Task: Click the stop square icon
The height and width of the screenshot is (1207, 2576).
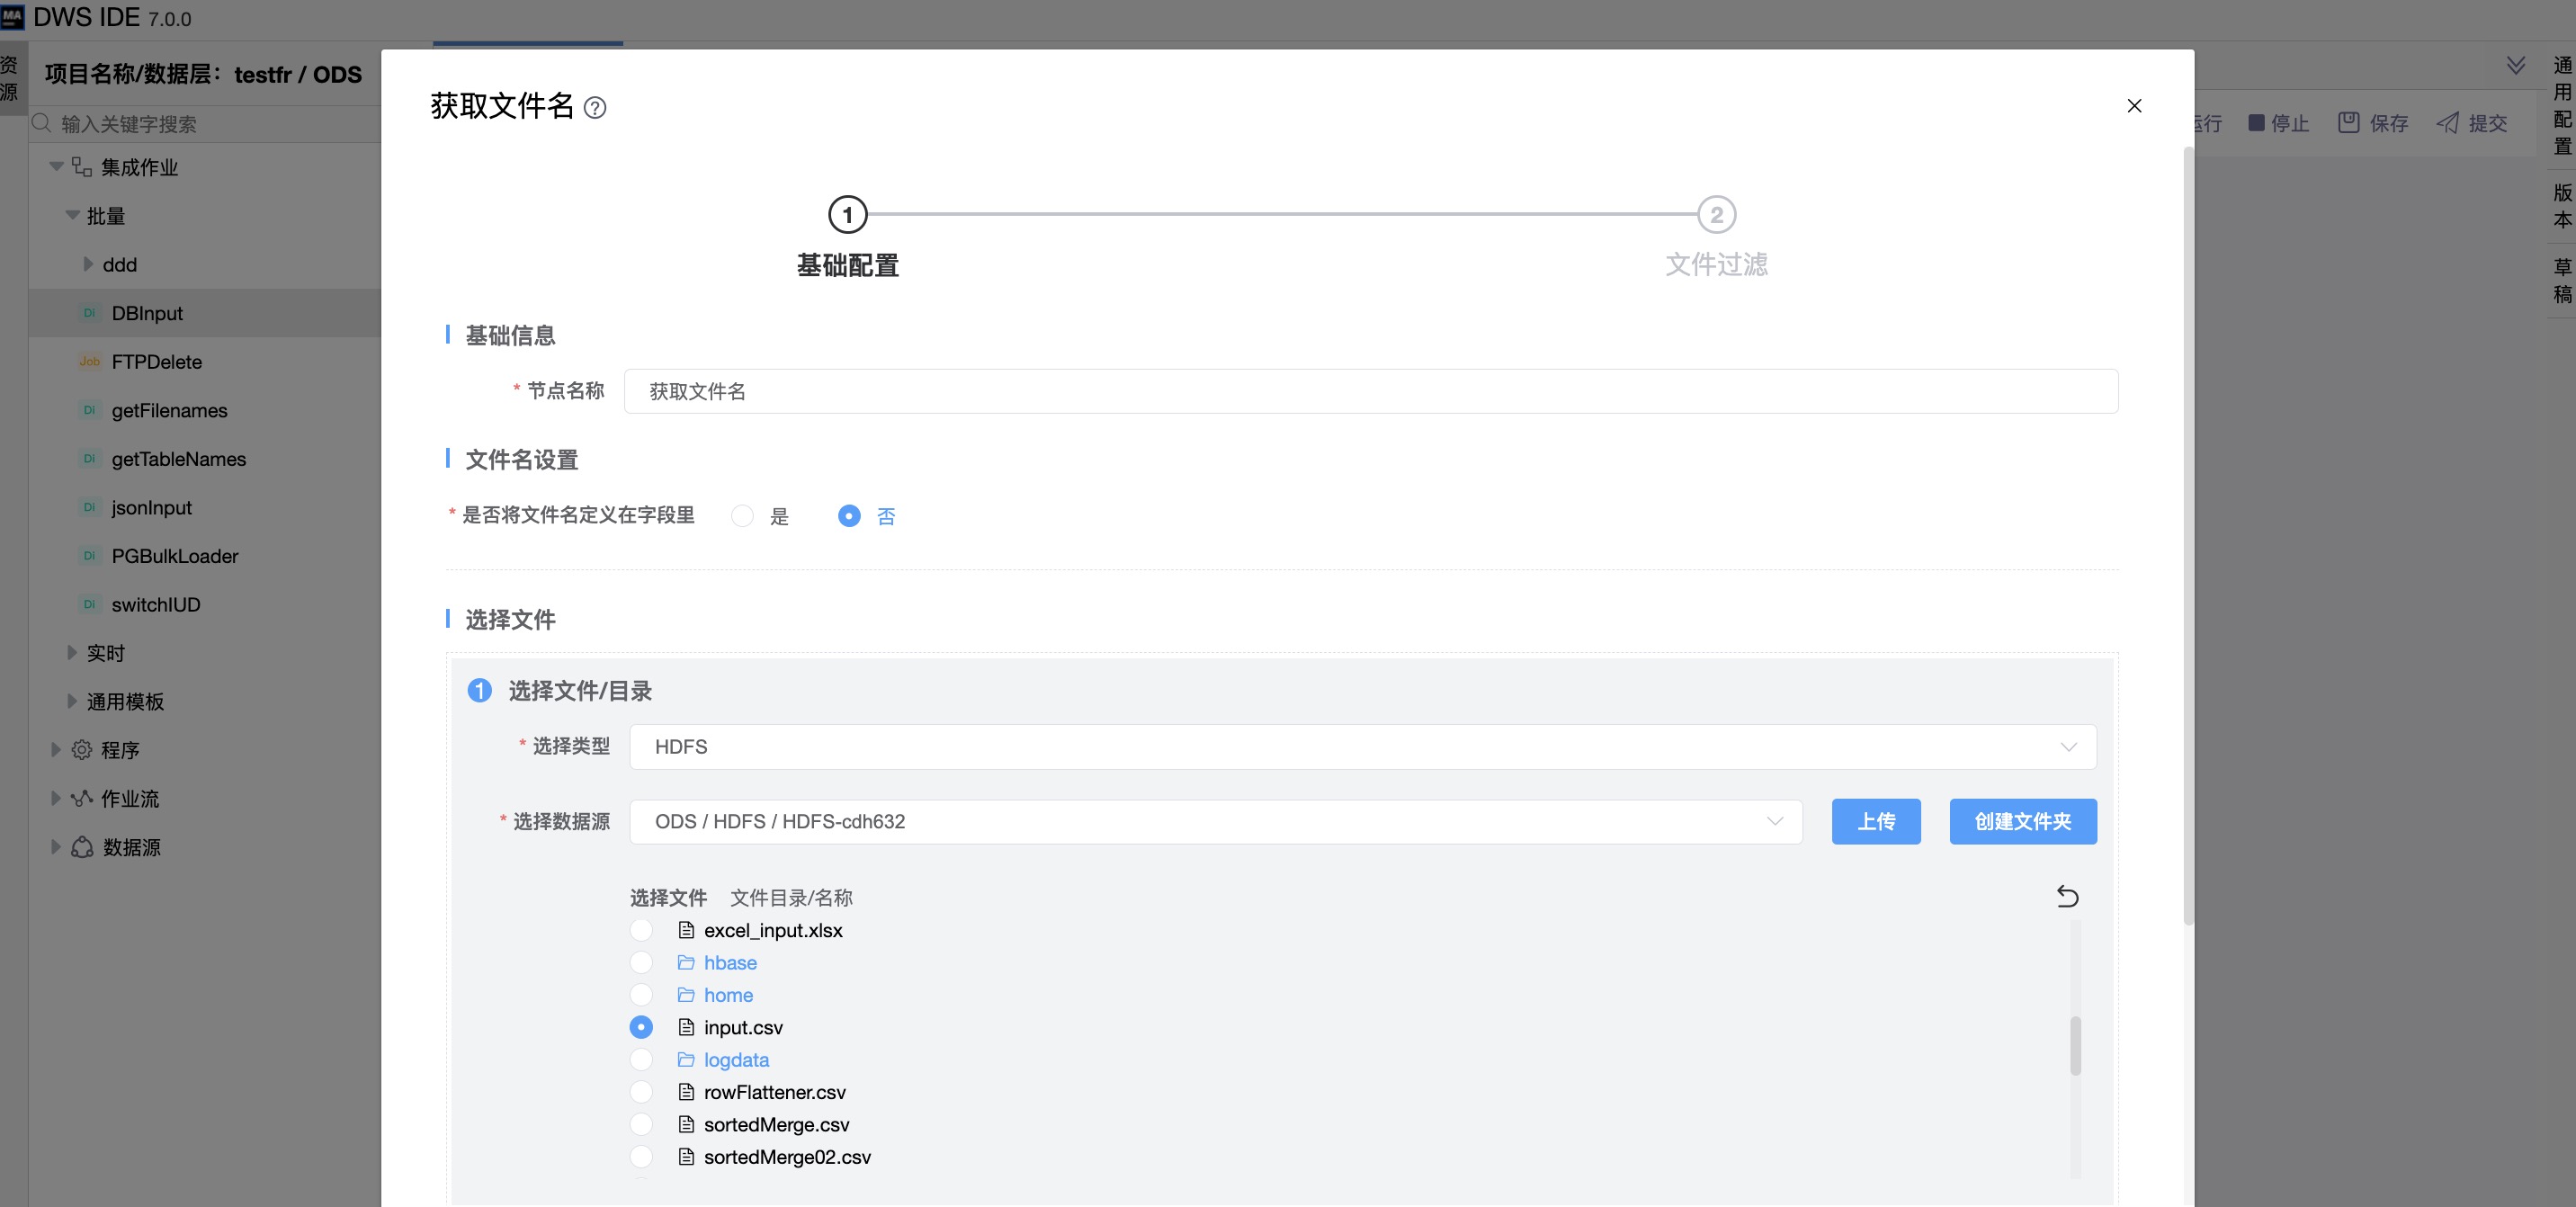Action: click(2256, 123)
